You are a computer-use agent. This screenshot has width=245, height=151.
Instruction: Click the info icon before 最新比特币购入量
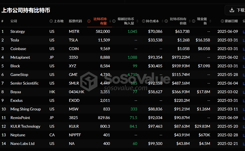pyautogui.click(x=114, y=21)
